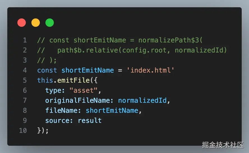Click the yellow minimize dot

coord(36,23)
